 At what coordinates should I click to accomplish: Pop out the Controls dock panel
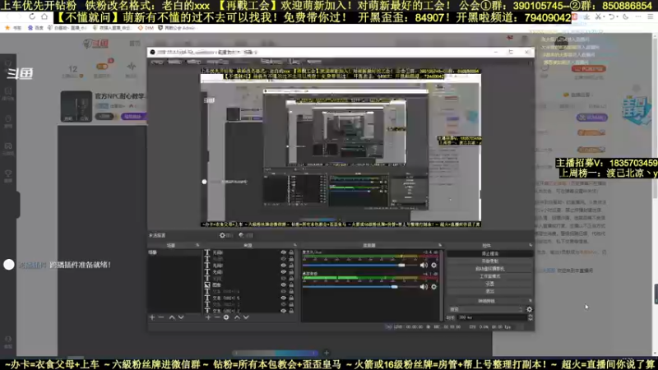531,245
